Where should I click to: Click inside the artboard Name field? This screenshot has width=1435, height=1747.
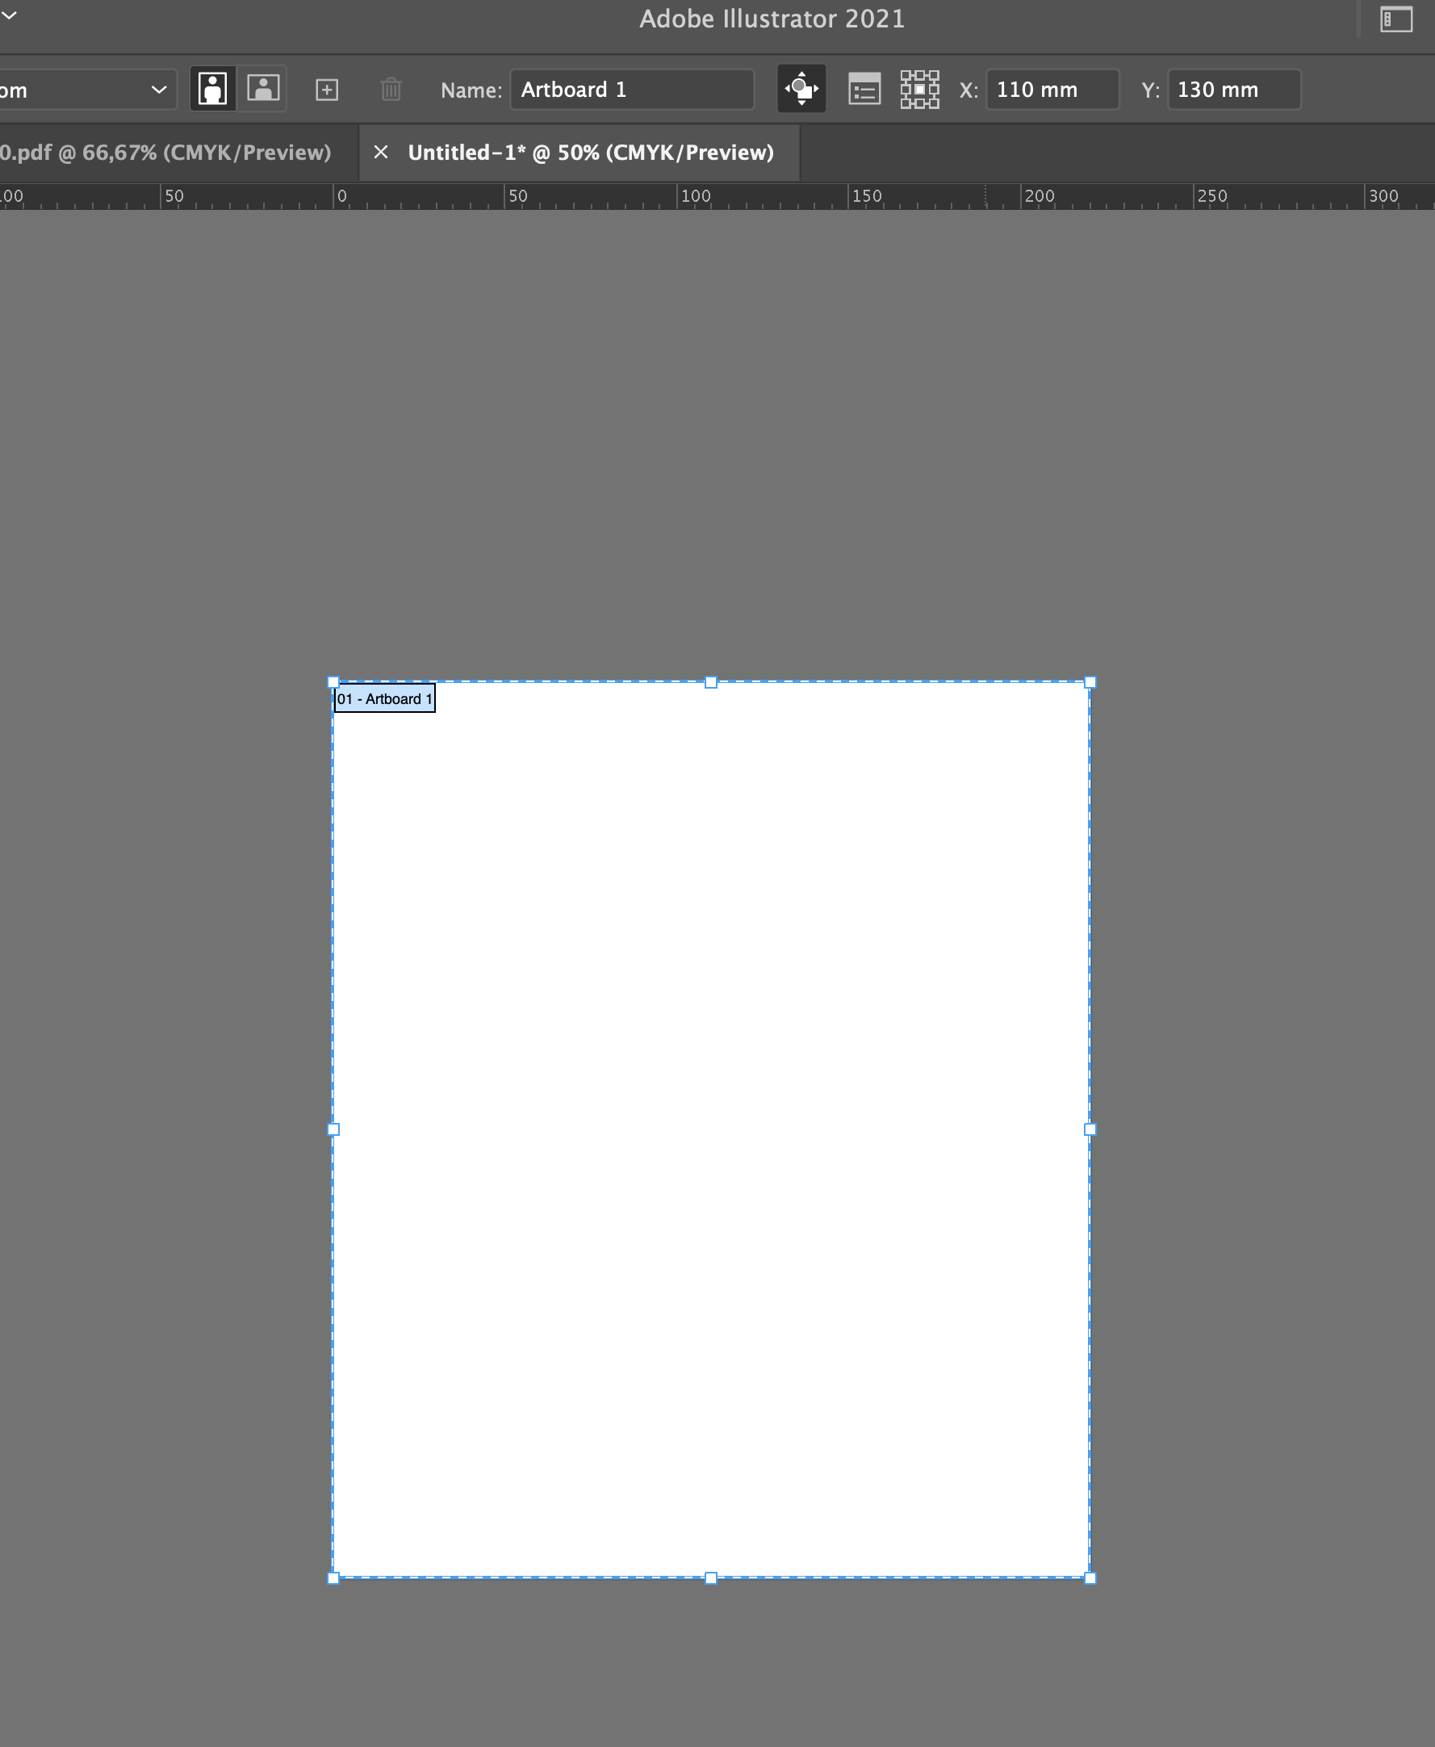coord(631,90)
